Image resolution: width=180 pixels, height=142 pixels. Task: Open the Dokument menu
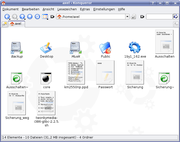(x=10, y=9)
